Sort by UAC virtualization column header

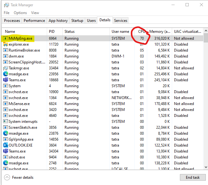[187, 32]
